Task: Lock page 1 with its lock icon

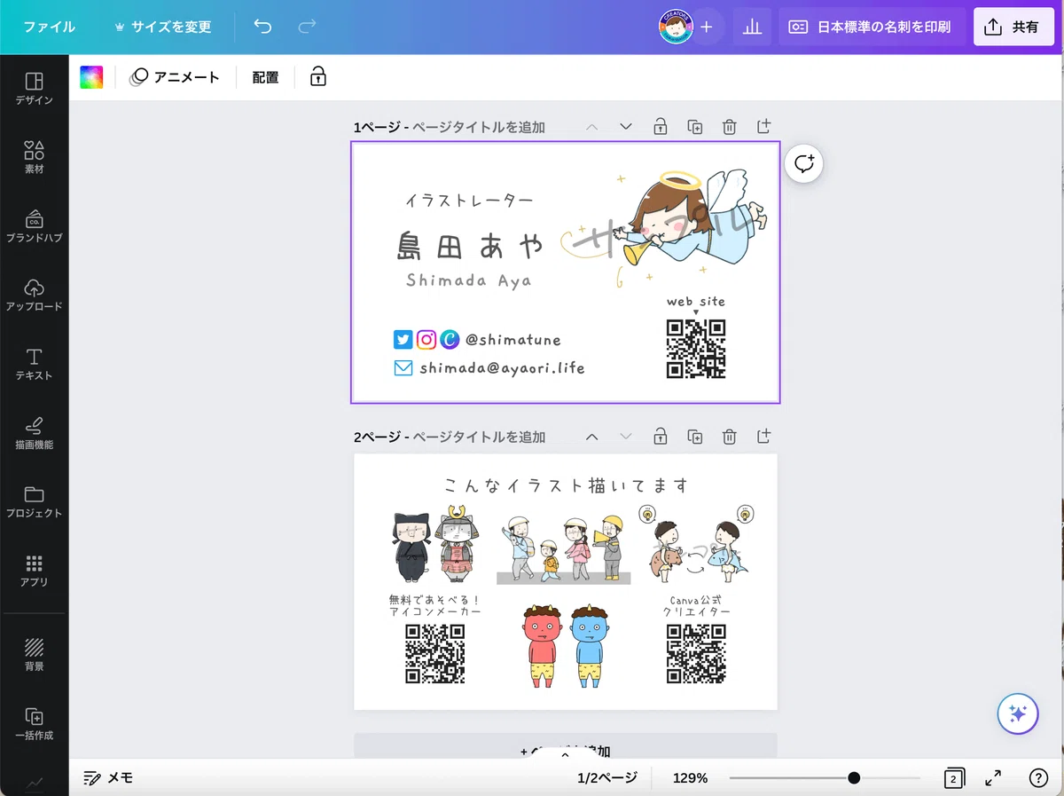Action: click(661, 127)
